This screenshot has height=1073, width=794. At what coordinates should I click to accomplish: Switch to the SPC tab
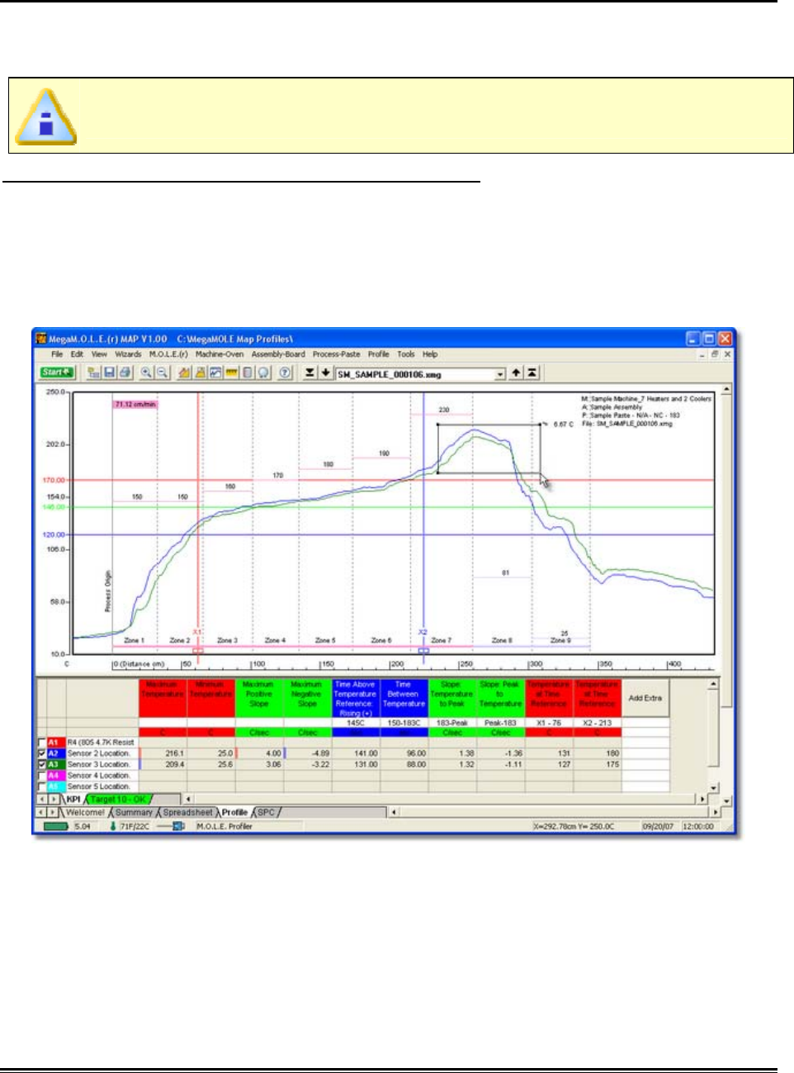(x=266, y=812)
